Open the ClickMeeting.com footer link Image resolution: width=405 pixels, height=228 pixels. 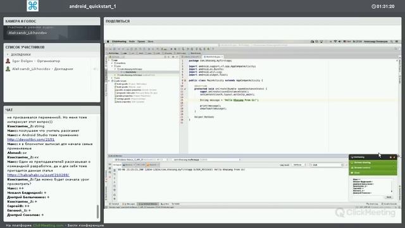48,225
